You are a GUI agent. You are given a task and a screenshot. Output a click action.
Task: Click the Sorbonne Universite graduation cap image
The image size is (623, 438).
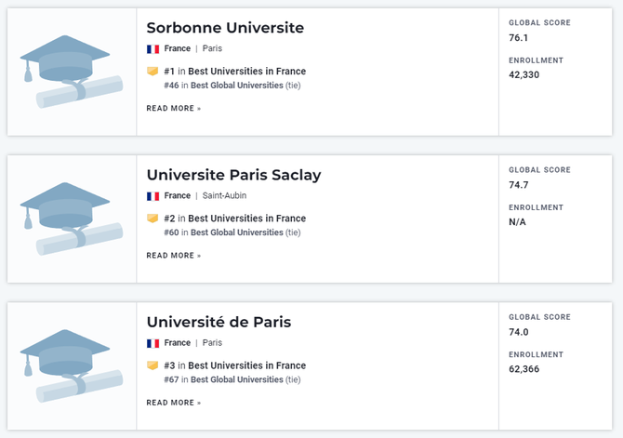coord(72,72)
